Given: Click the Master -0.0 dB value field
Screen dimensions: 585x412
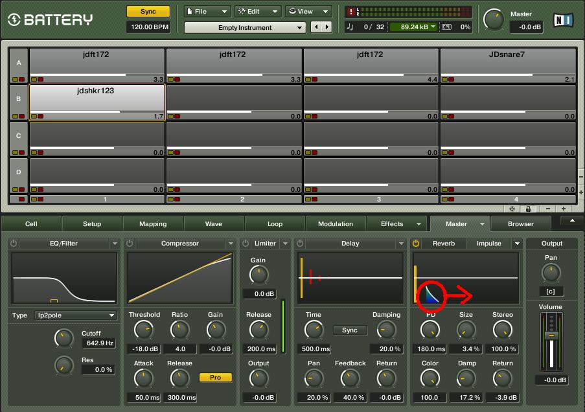Looking at the screenshot, I should coord(526,27).
